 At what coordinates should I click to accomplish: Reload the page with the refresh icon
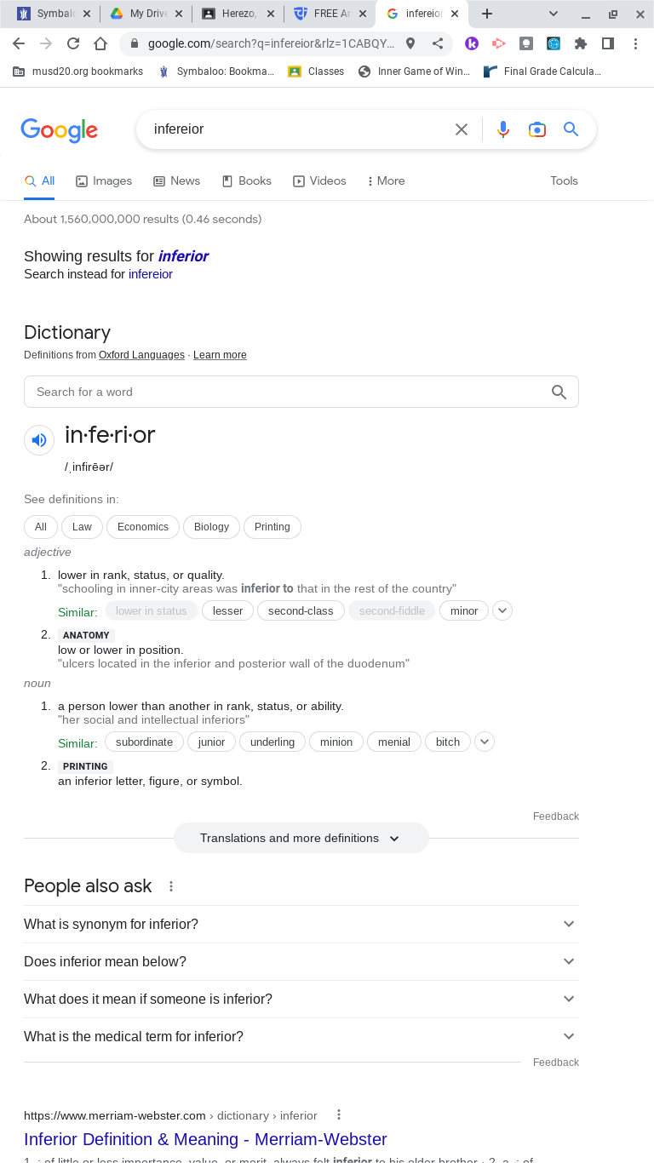(x=73, y=44)
